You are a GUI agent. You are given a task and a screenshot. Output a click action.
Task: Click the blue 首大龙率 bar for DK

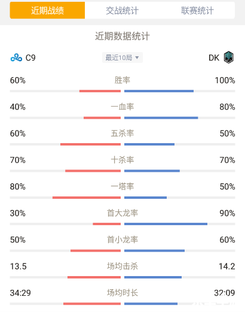(166, 224)
